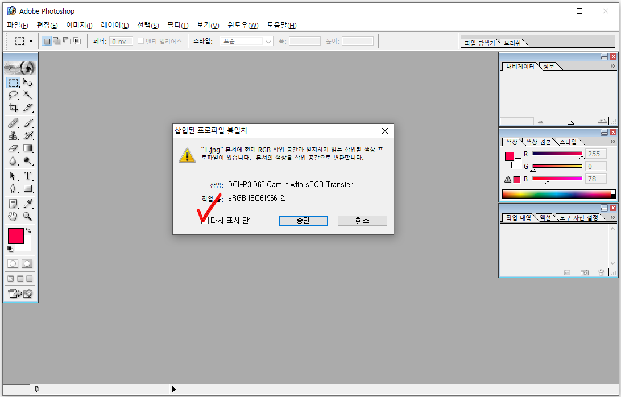The image size is (621, 397).
Task: Reset default foreground and background colors
Action: click(x=10, y=249)
